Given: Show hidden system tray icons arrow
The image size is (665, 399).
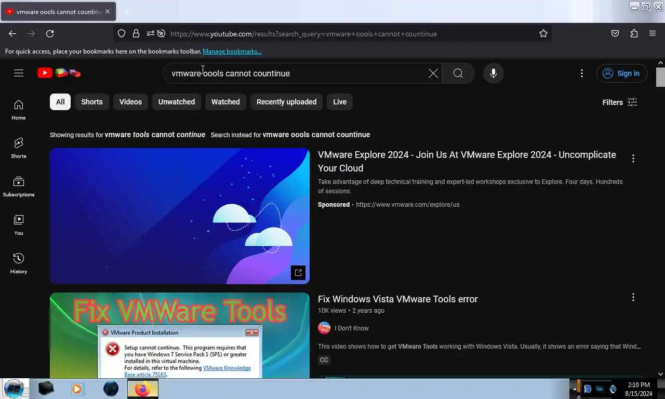Looking at the screenshot, I should 575,389.
